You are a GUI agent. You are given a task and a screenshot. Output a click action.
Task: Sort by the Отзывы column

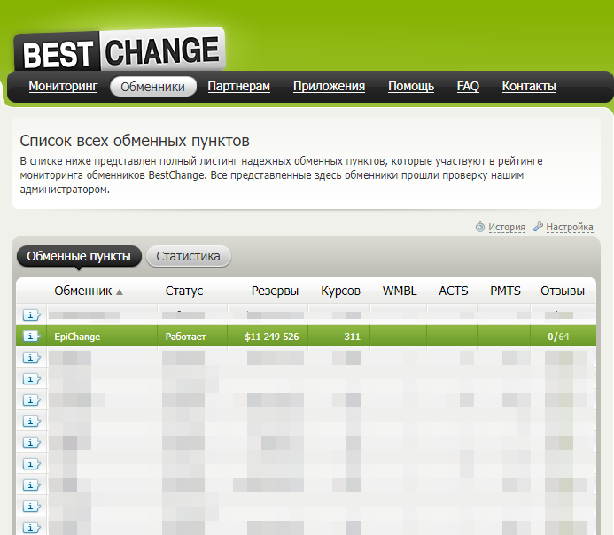click(563, 291)
